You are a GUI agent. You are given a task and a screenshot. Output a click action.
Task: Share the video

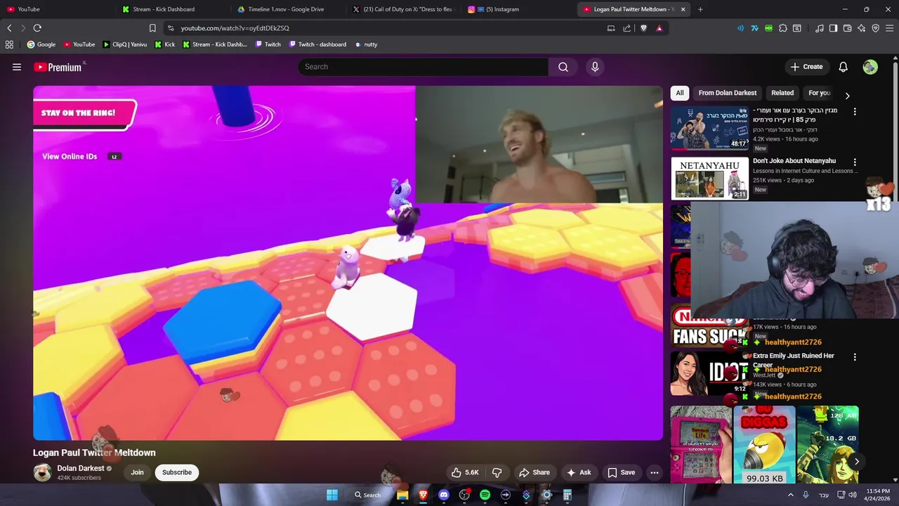[534, 472]
